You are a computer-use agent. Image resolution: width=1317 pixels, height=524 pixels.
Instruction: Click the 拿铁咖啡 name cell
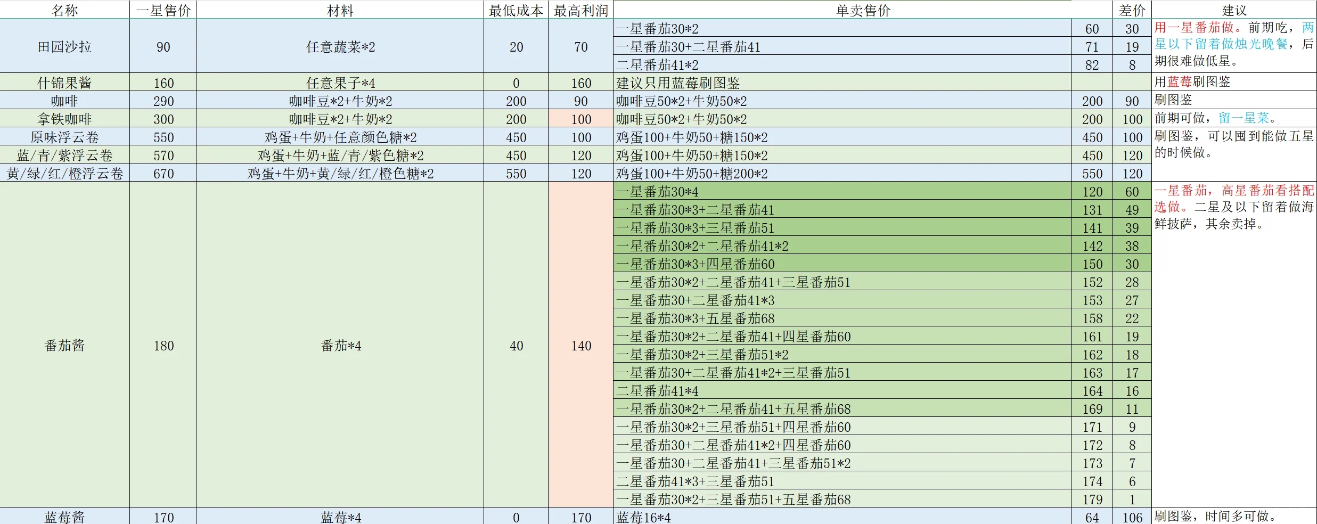click(64, 119)
